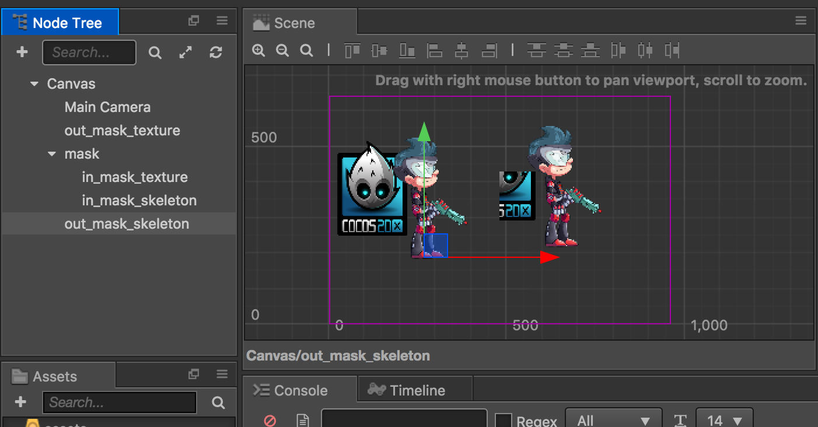Image resolution: width=818 pixels, height=427 pixels.
Task: Click the Assets search magnifier icon
Action: 218,402
